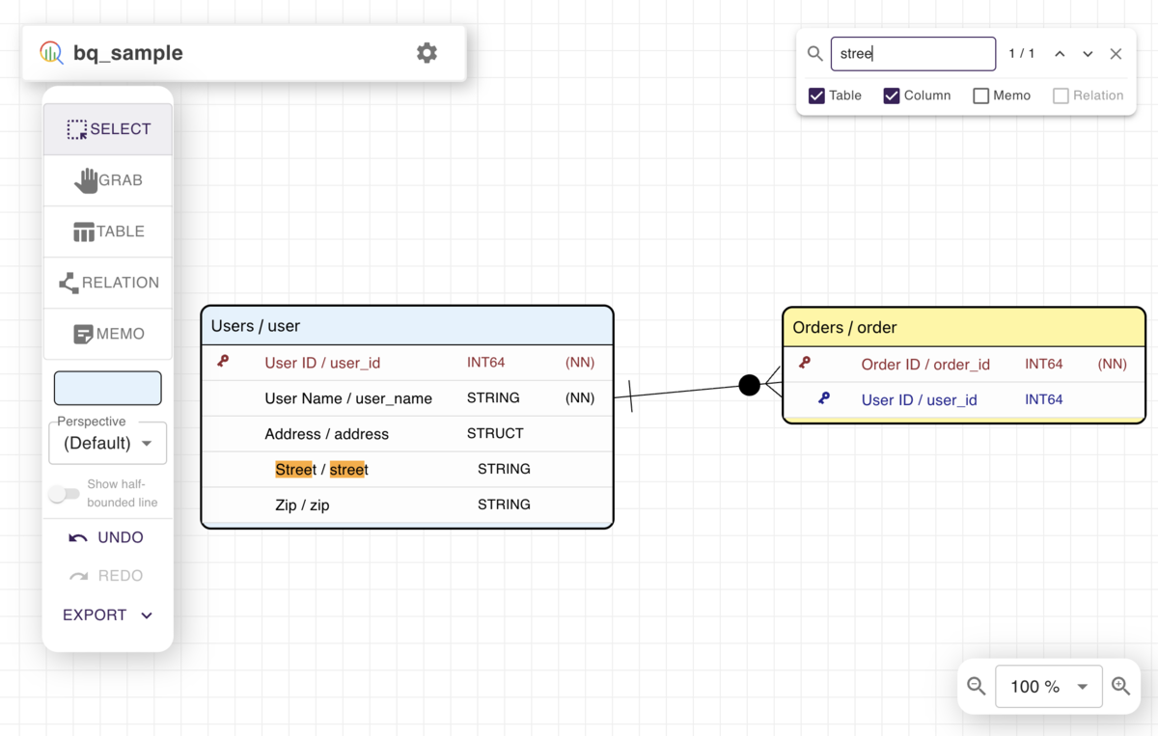Image resolution: width=1158 pixels, height=736 pixels.
Task: Click the light blue table color swatch
Action: click(108, 388)
